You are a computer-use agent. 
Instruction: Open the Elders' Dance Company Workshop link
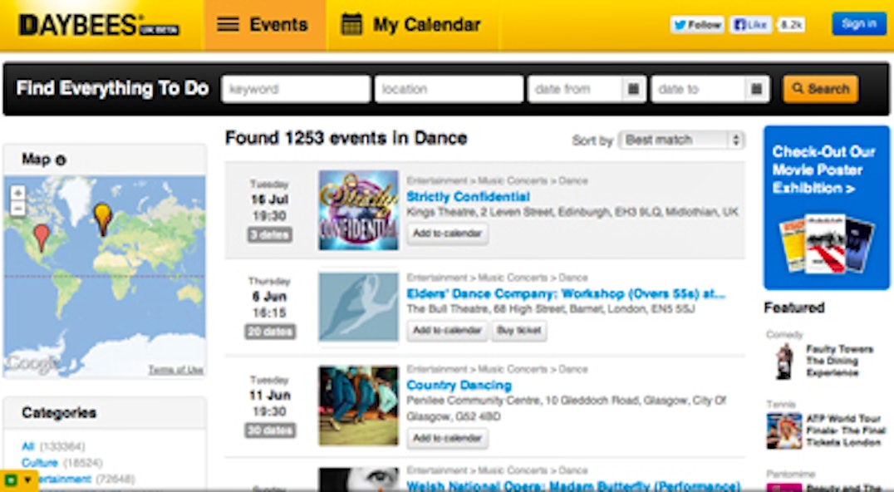[566, 294]
